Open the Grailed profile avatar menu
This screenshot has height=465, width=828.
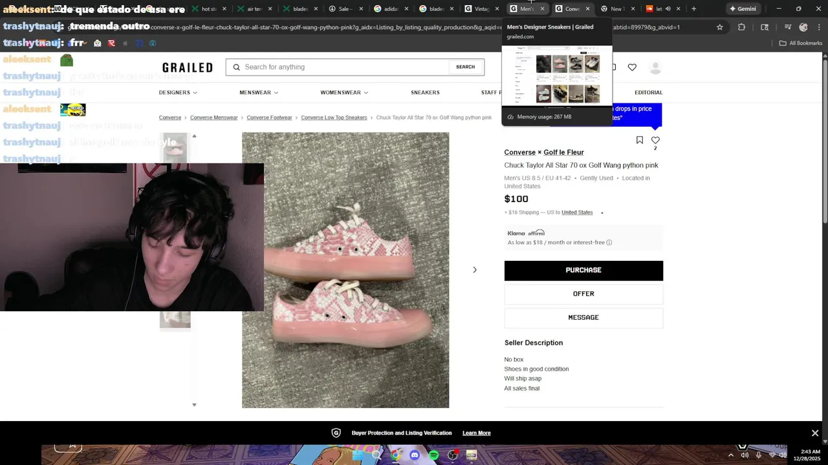click(655, 67)
